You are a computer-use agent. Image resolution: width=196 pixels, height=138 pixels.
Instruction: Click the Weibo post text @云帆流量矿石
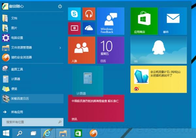(x=166, y=74)
